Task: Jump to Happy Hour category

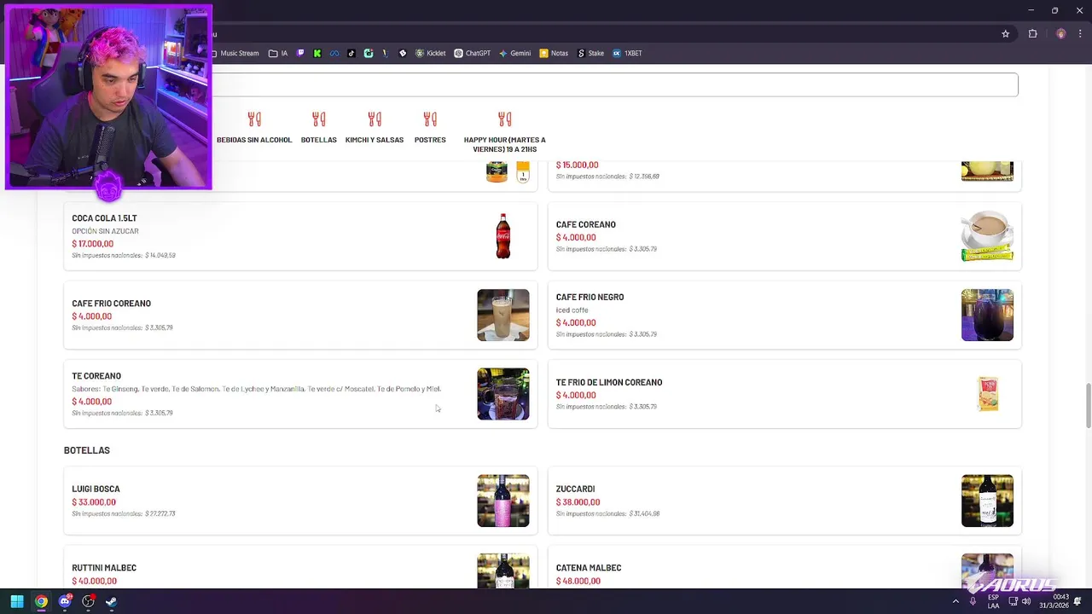Action: (504, 144)
